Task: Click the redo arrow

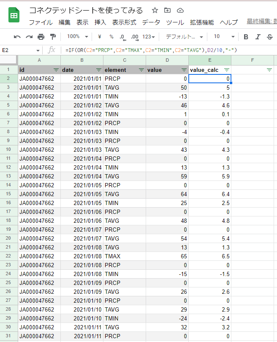Action: [29, 37]
